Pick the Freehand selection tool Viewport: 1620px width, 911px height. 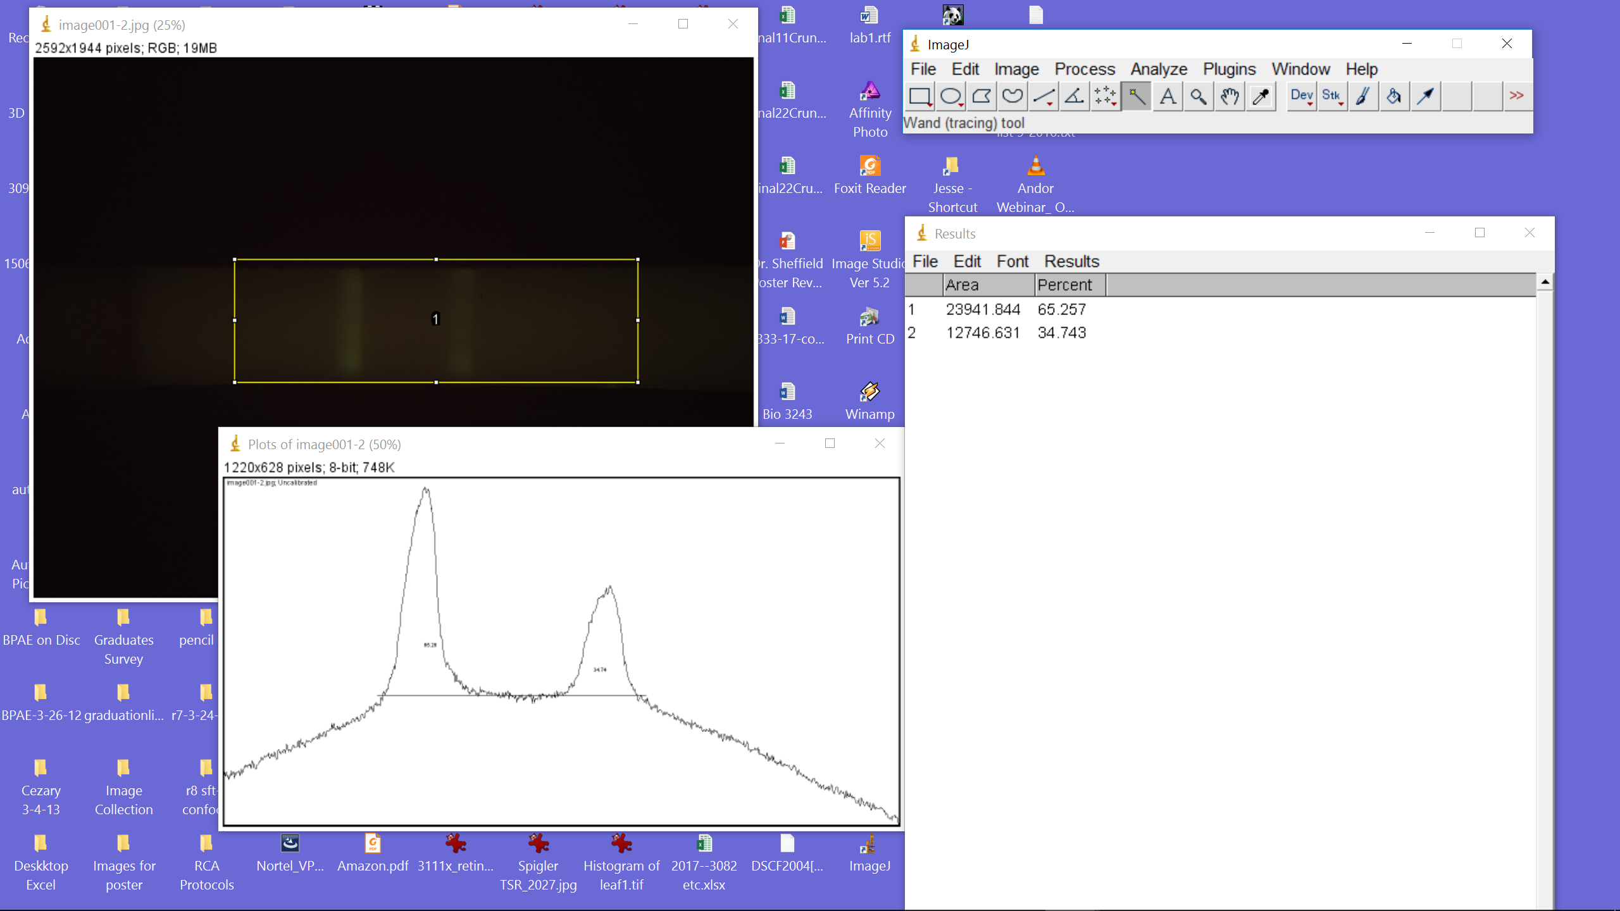pos(1012,96)
